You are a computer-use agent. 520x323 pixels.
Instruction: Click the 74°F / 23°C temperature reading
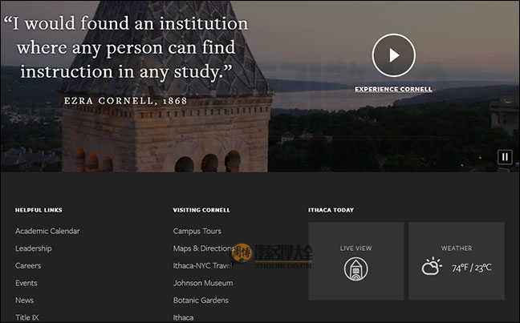pyautogui.click(x=472, y=268)
